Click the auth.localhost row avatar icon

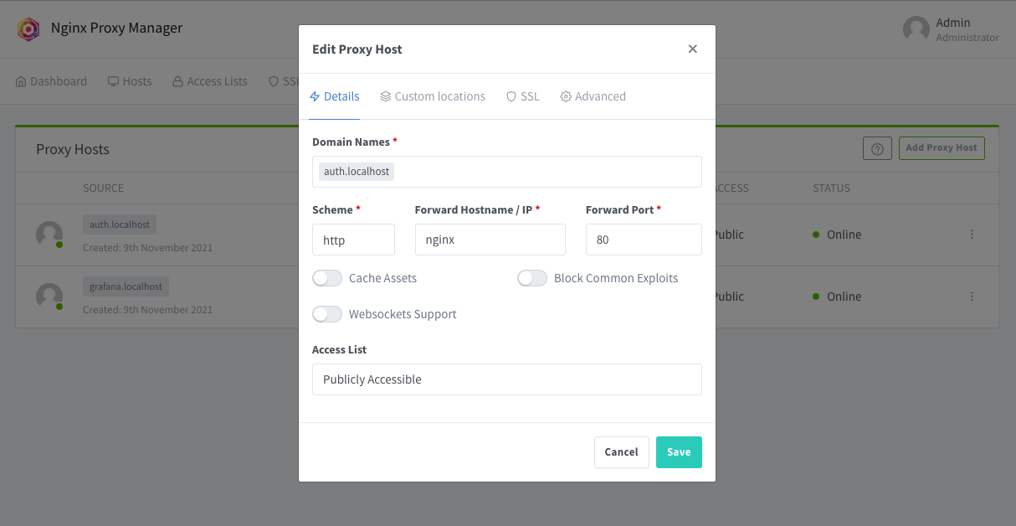49,235
